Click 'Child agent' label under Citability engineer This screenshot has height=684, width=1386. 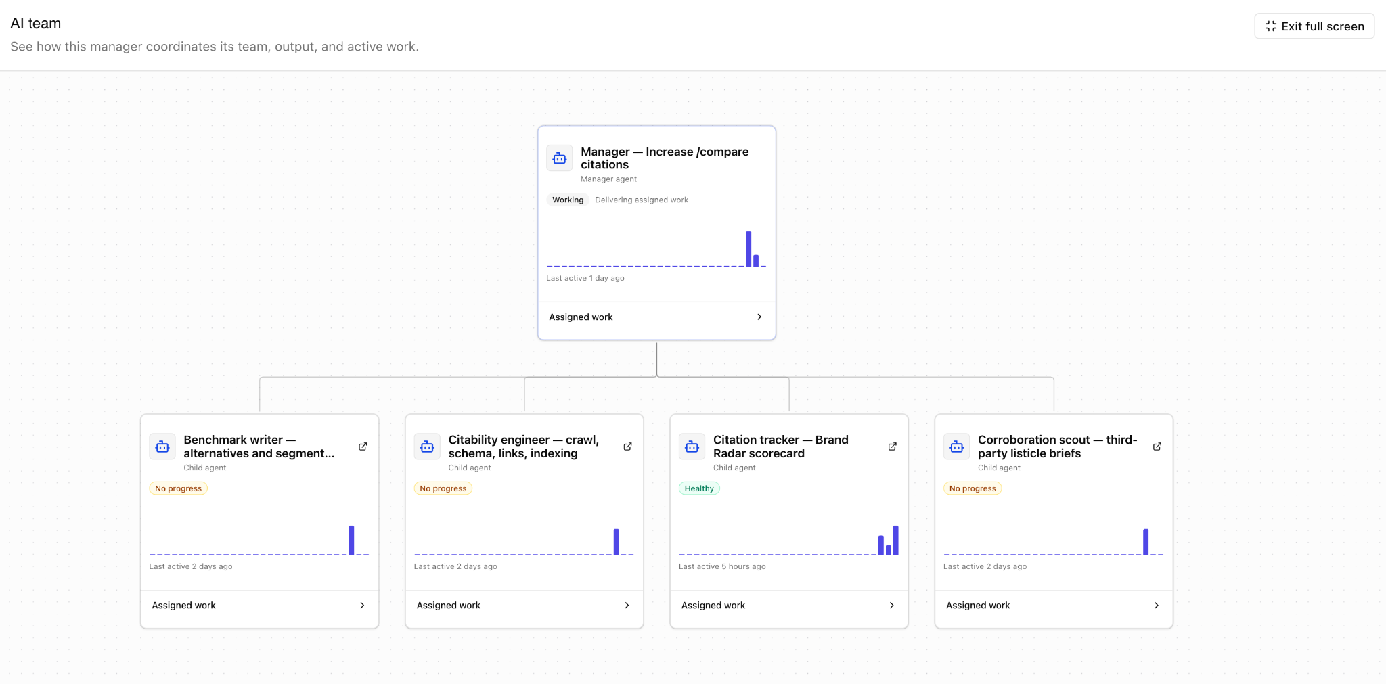pos(470,468)
